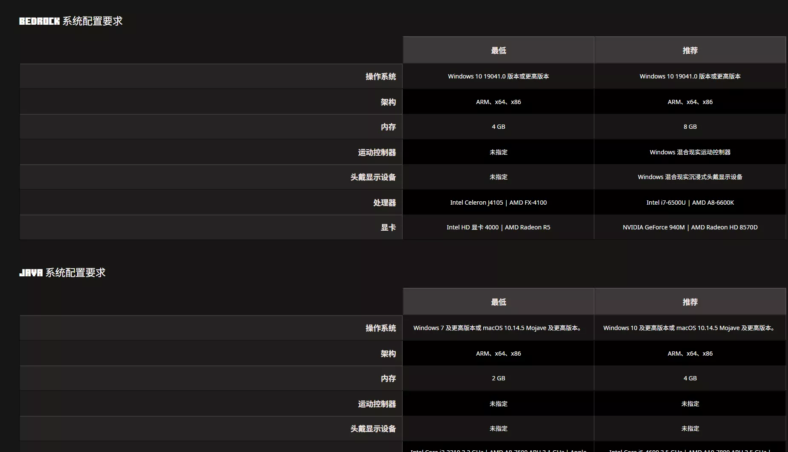Image resolution: width=788 pixels, height=452 pixels.
Task: Select the 头戴显示设备 row label in Java table
Action: (x=372, y=429)
